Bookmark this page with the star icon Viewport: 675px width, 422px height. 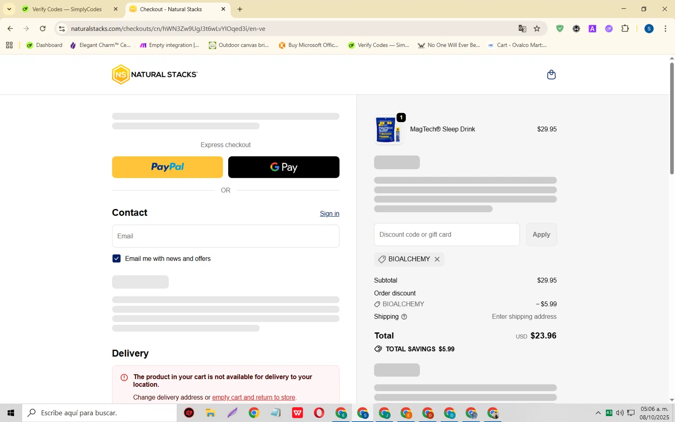537,29
